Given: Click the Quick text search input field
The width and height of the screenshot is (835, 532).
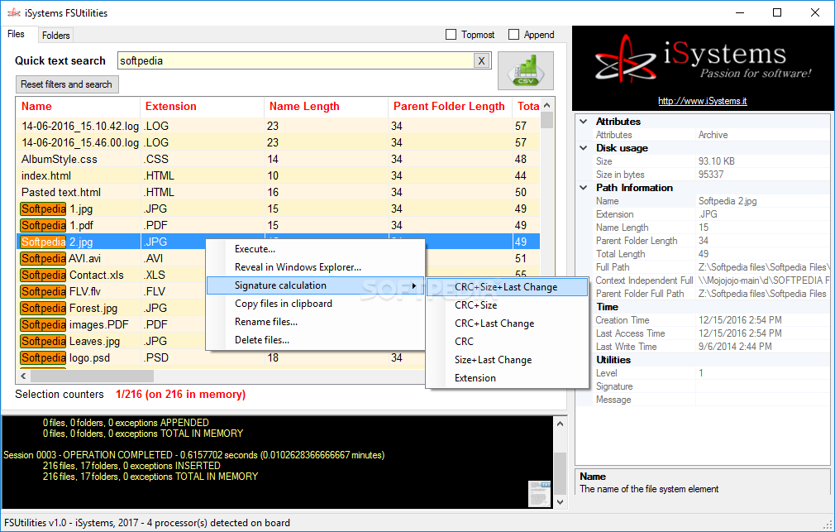Looking at the screenshot, I should pyautogui.click(x=295, y=60).
